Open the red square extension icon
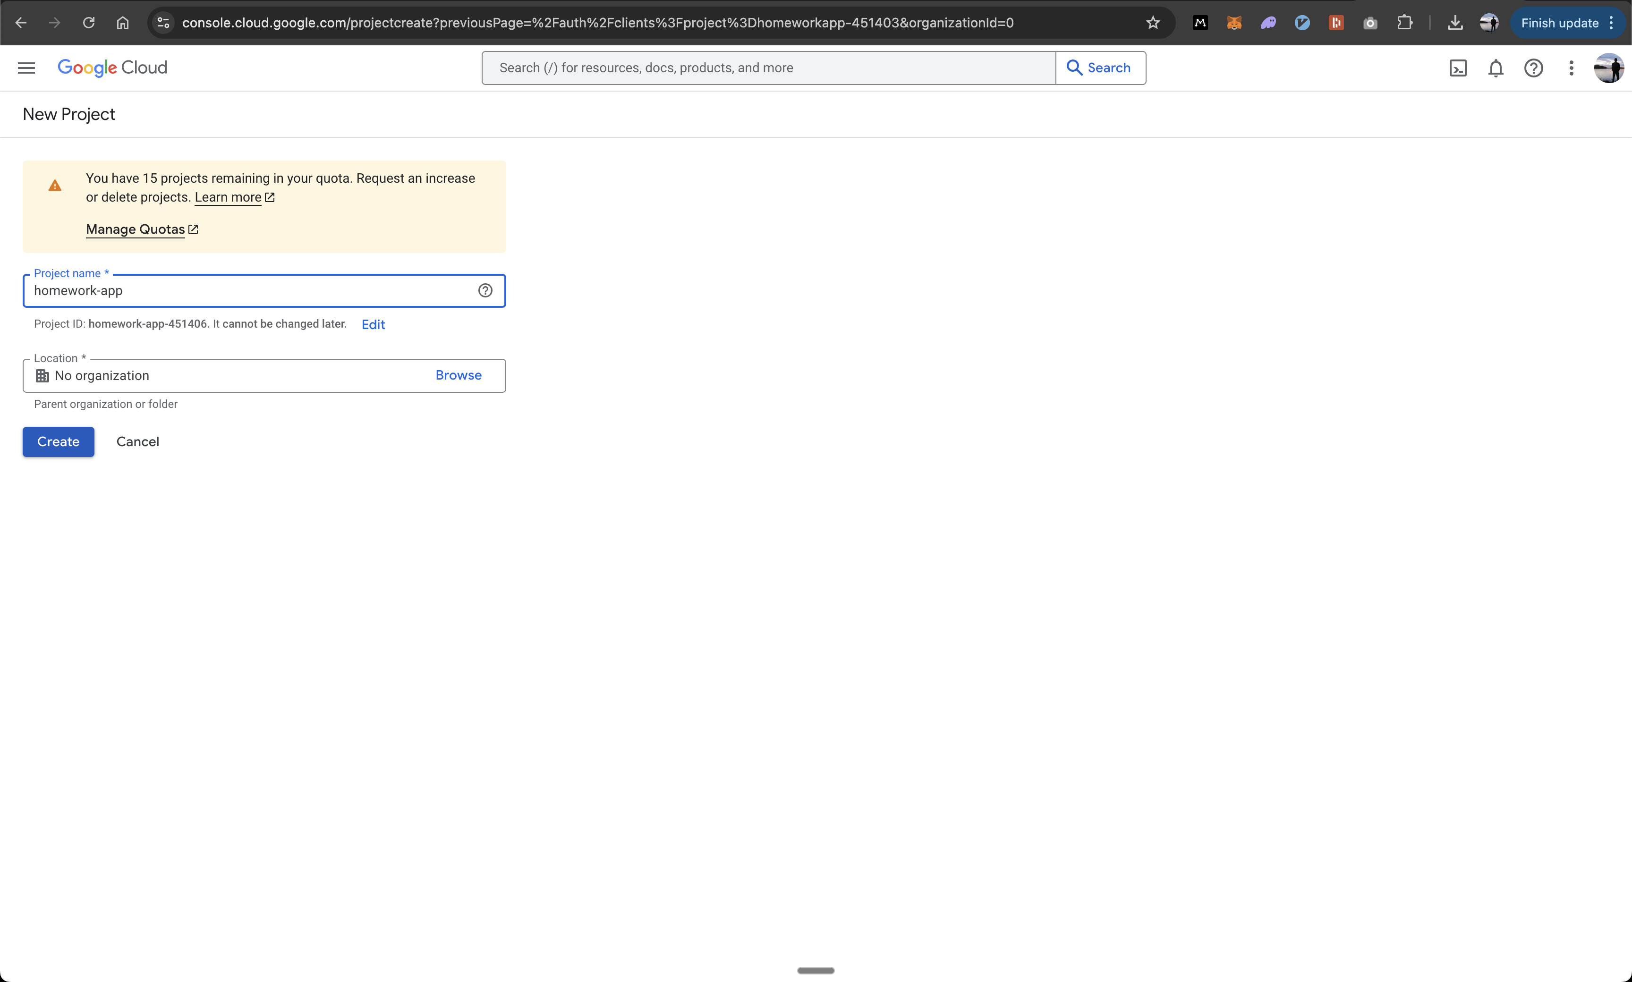Screen dimensions: 1632x982 1336,23
